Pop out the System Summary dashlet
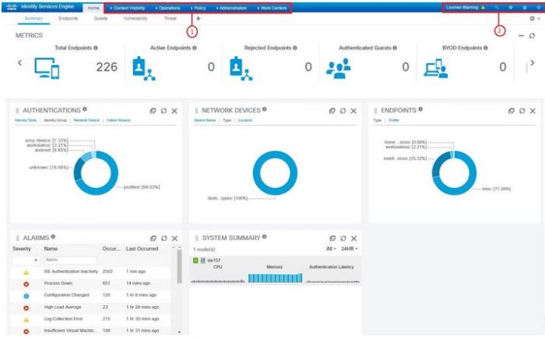The width and height of the screenshot is (545, 337). point(332,238)
